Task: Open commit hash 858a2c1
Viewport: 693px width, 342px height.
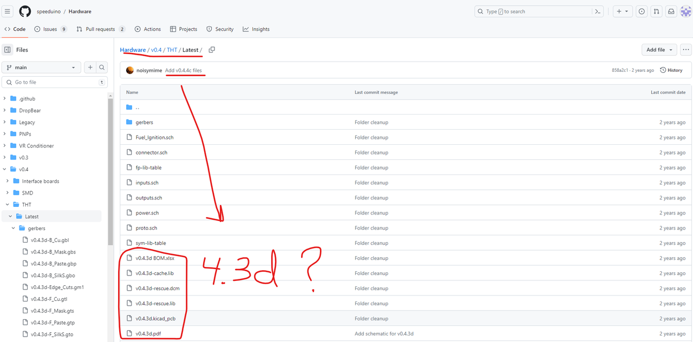Action: [x=620, y=70]
